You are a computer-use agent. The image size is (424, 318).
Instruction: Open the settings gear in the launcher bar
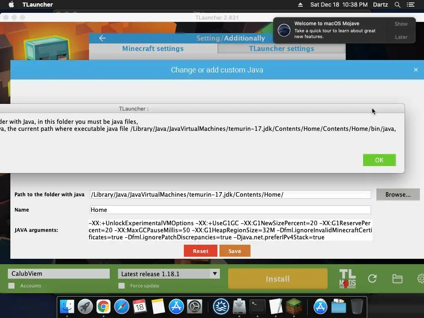pyautogui.click(x=421, y=279)
